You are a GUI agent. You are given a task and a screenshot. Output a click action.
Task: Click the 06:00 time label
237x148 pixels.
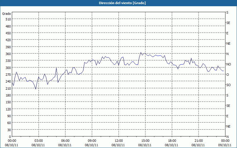(65, 141)
